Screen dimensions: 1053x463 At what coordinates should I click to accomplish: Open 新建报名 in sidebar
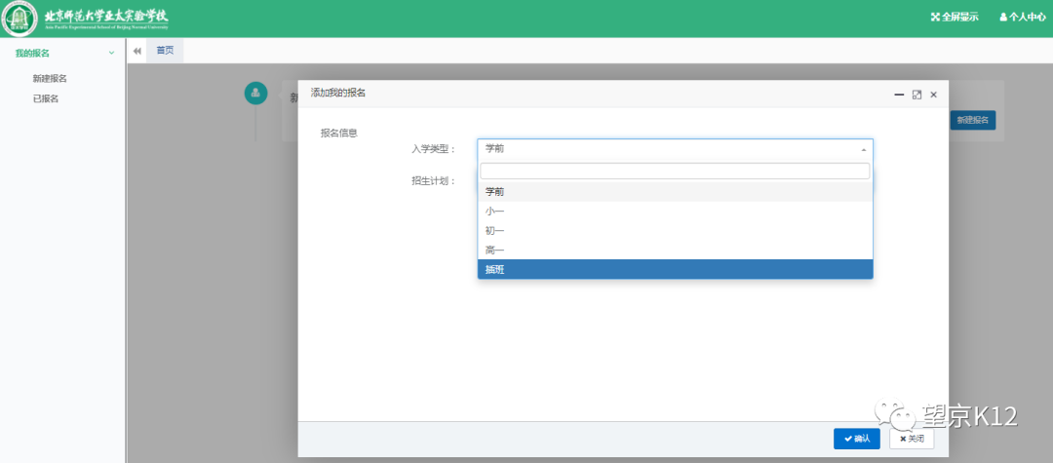[x=50, y=79]
